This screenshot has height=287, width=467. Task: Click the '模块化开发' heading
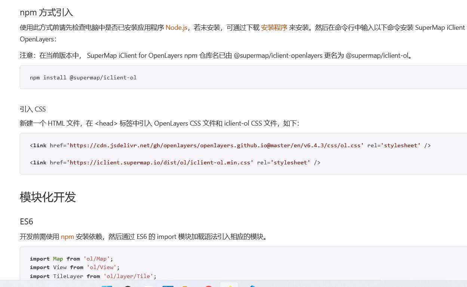pyautogui.click(x=48, y=197)
